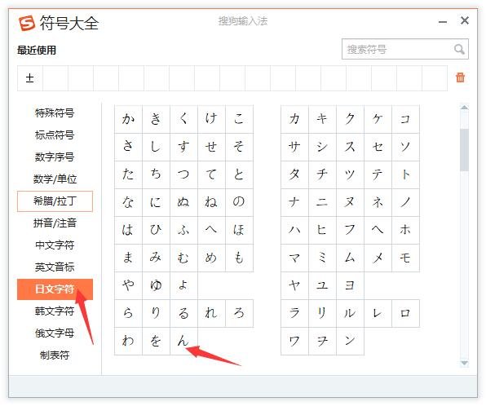Open the 制表符 category

[55, 355]
